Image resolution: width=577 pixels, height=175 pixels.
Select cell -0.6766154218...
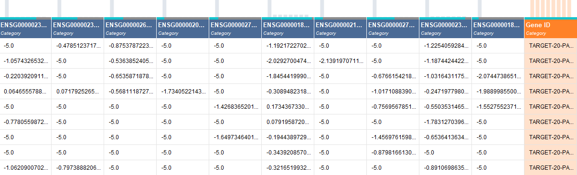tap(393, 76)
